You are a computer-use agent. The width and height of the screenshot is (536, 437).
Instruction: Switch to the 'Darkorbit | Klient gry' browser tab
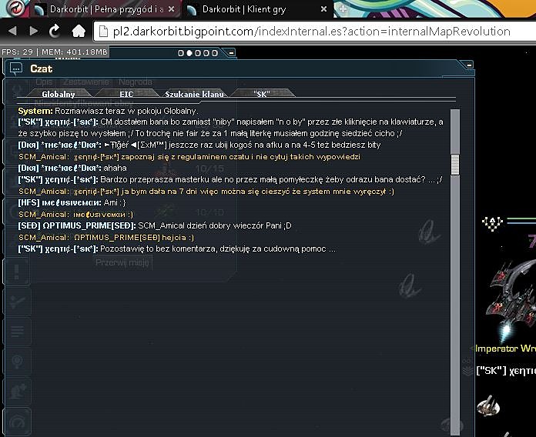[256, 9]
